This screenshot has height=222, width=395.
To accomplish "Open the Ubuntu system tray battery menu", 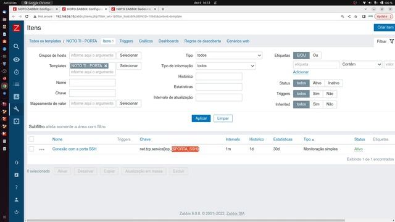I will [387, 2].
